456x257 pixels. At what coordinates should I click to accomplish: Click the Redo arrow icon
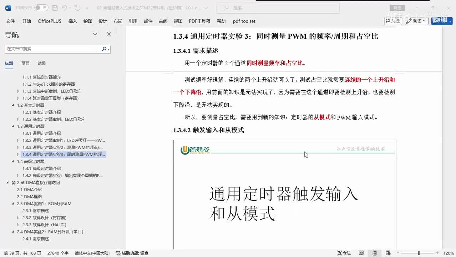pos(77,7)
